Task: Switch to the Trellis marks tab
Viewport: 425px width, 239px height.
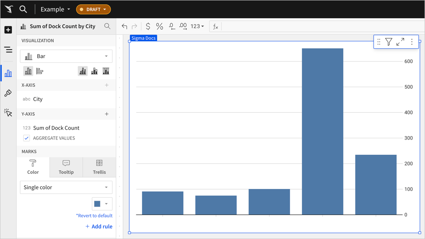Action: click(99, 167)
